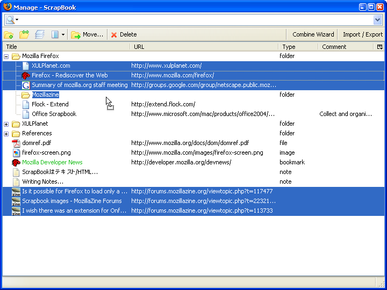Click the 'Collect and organi...' comment cell
Viewport: 387px width, 290px height.
coord(346,114)
